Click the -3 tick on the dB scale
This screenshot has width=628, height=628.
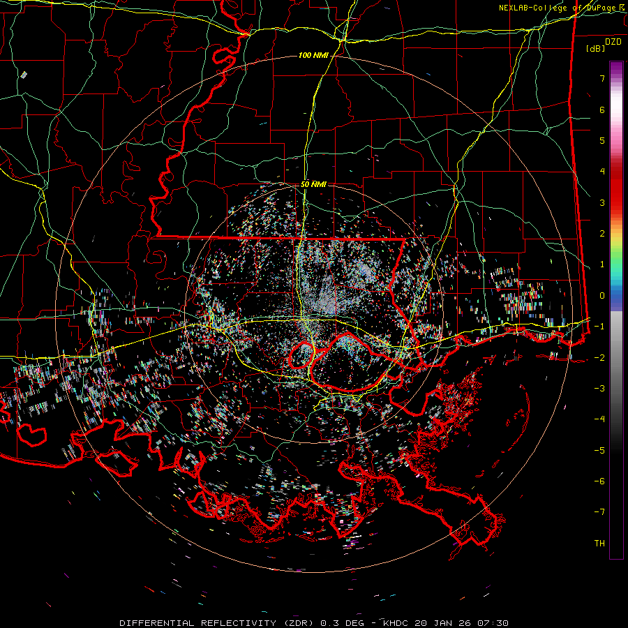599,389
